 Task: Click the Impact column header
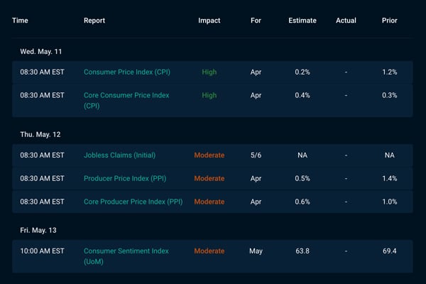209,21
